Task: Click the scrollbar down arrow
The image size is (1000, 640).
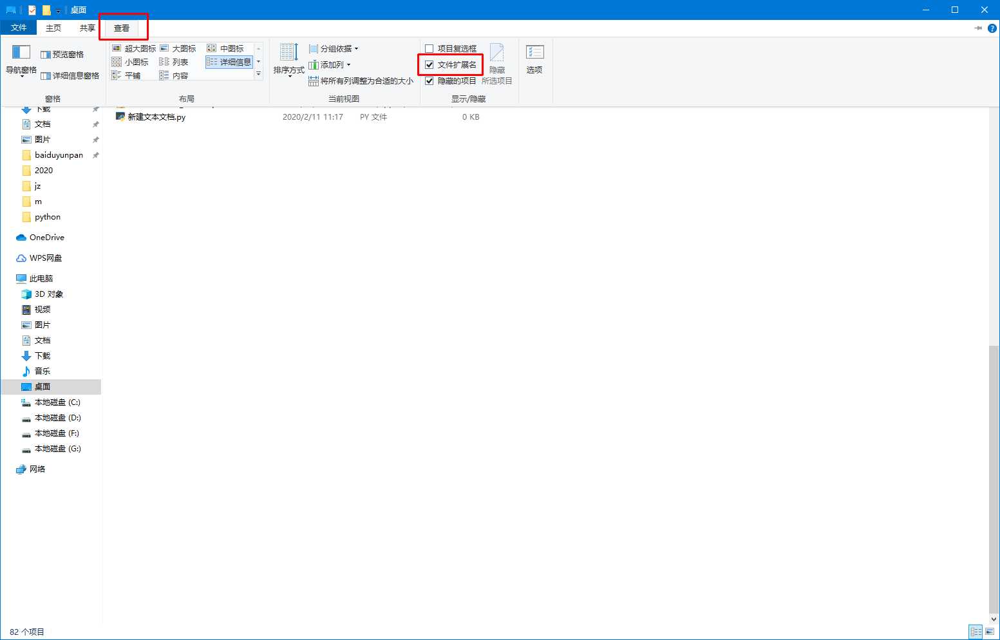Action: pos(994,619)
